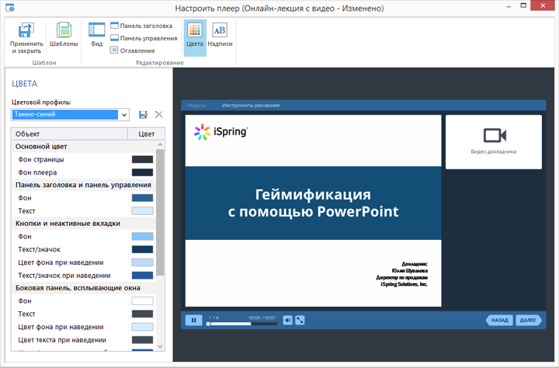Screen dimensions: 559x368
Task: Click Apply and Close icon
Action: pos(26,30)
